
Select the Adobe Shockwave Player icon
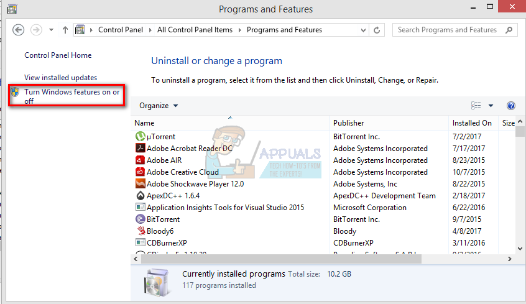[x=141, y=184]
